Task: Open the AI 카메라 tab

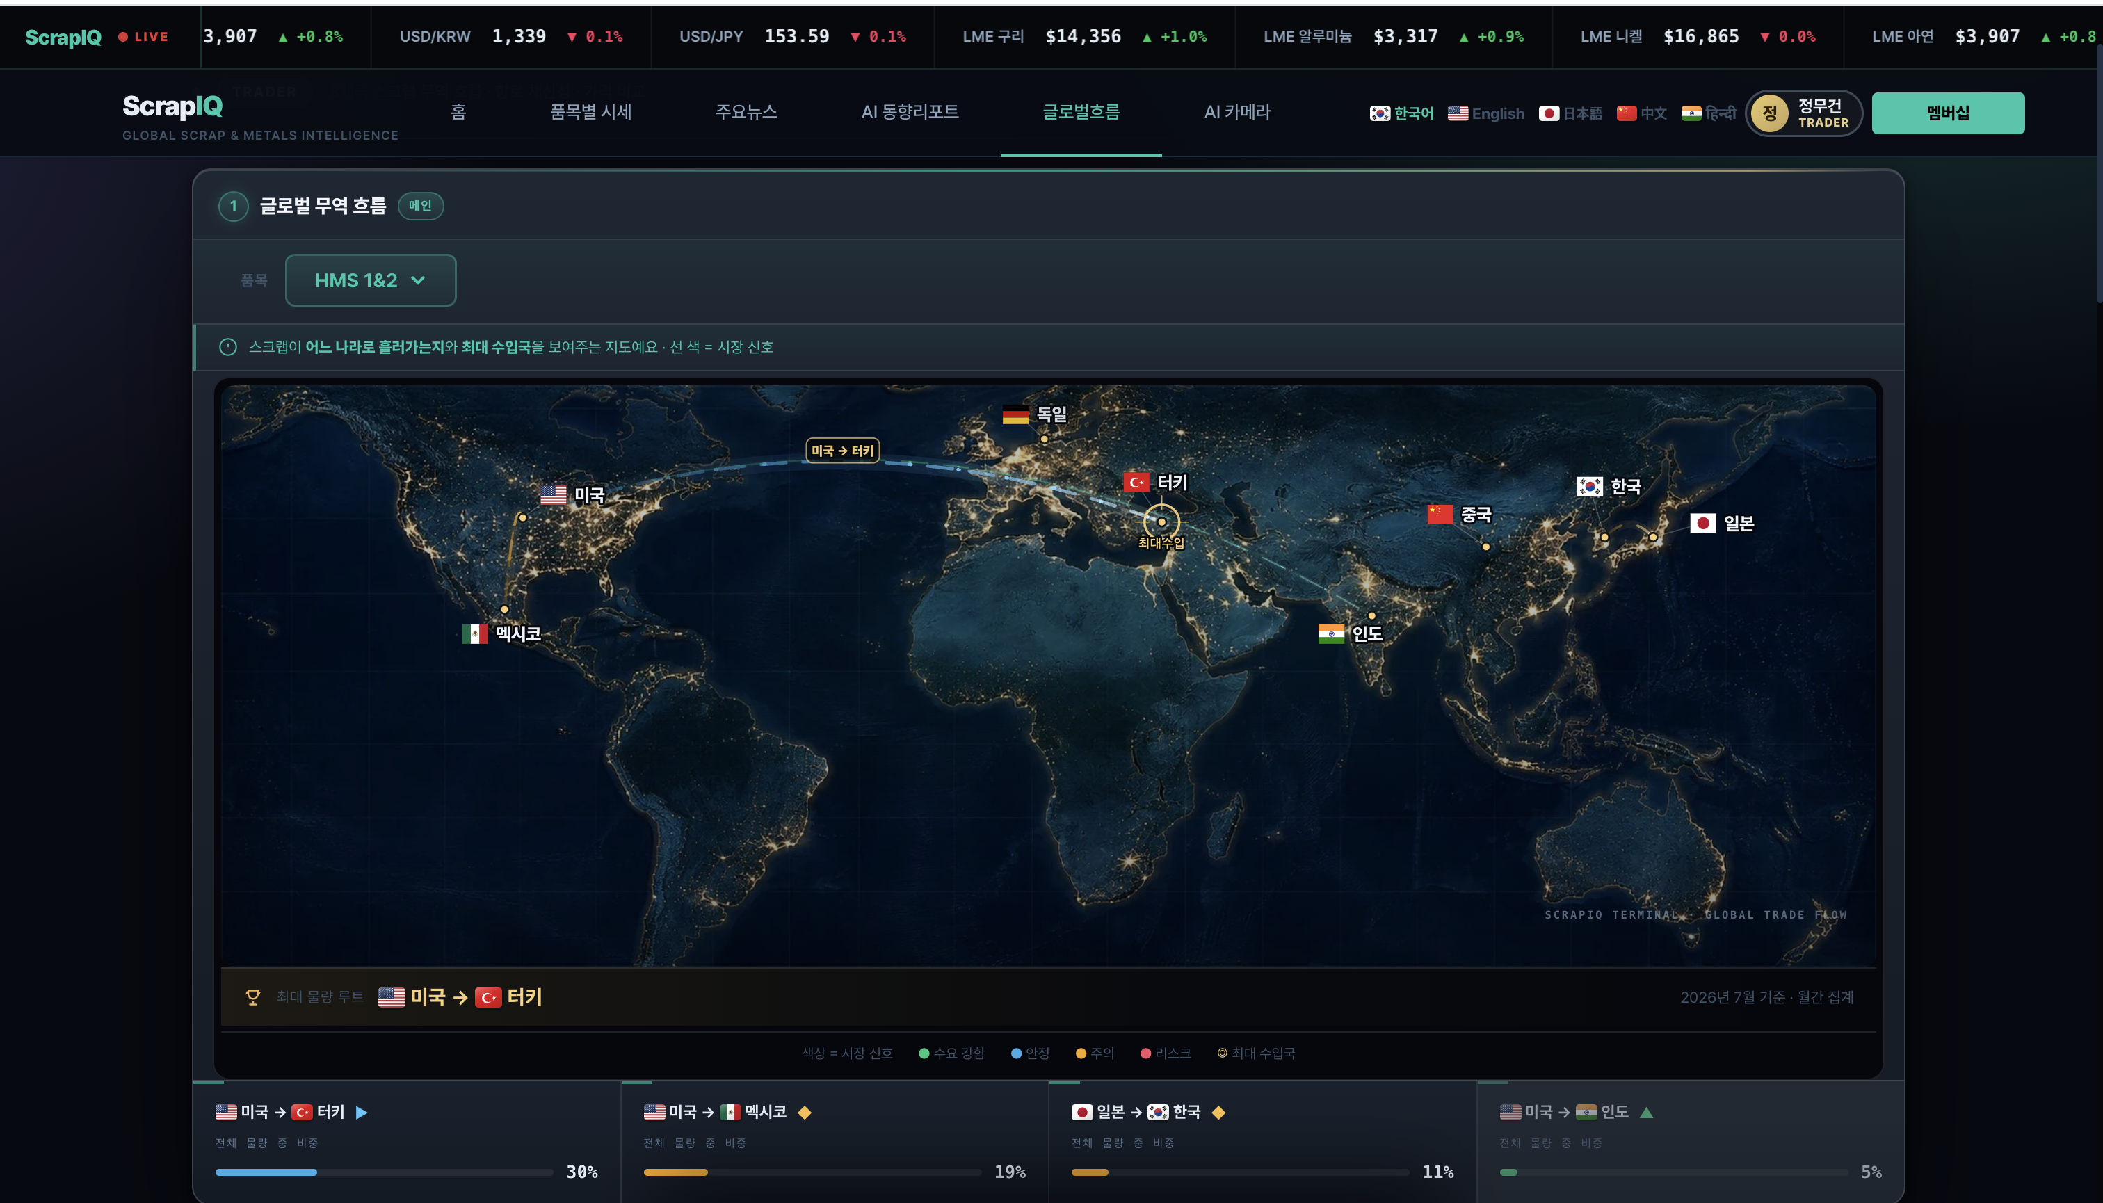Action: 1237,111
